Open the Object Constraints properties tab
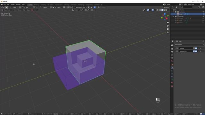205x115 pixels. pos(172,77)
